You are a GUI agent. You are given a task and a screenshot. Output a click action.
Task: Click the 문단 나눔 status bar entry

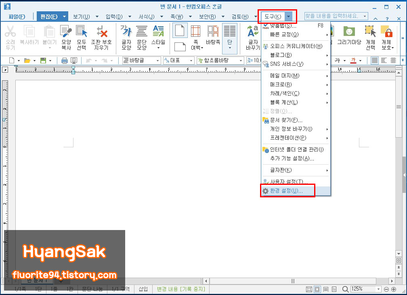[x=92, y=289]
